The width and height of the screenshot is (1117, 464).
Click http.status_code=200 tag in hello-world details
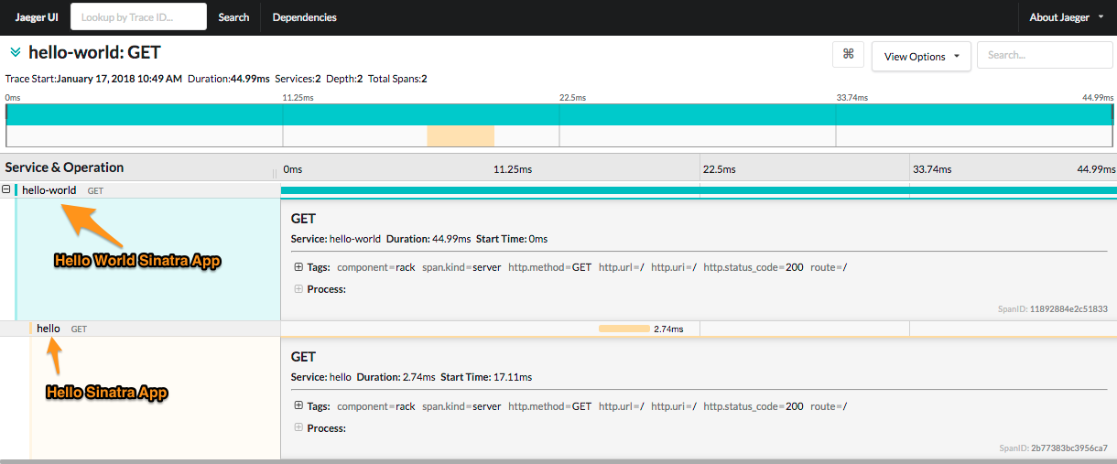[754, 267]
